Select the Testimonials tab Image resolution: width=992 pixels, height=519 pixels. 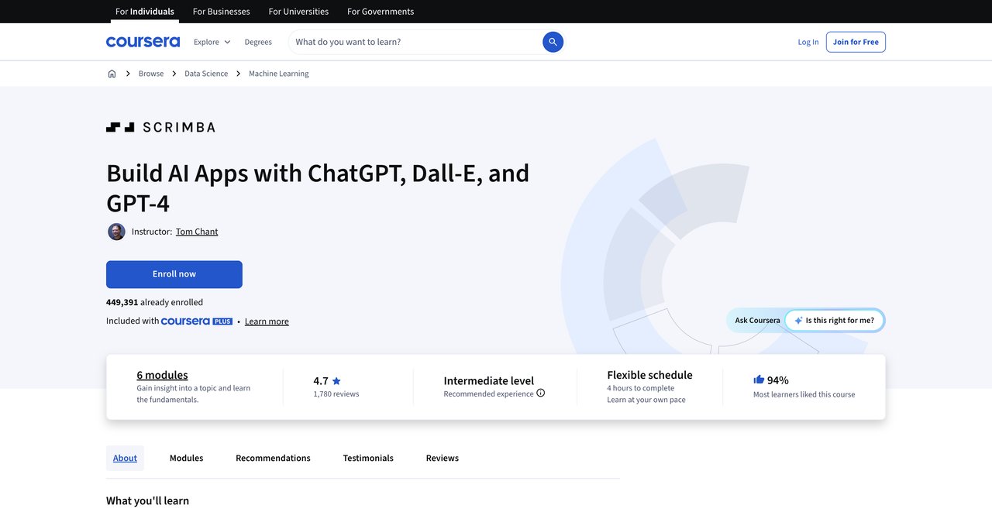(x=368, y=458)
